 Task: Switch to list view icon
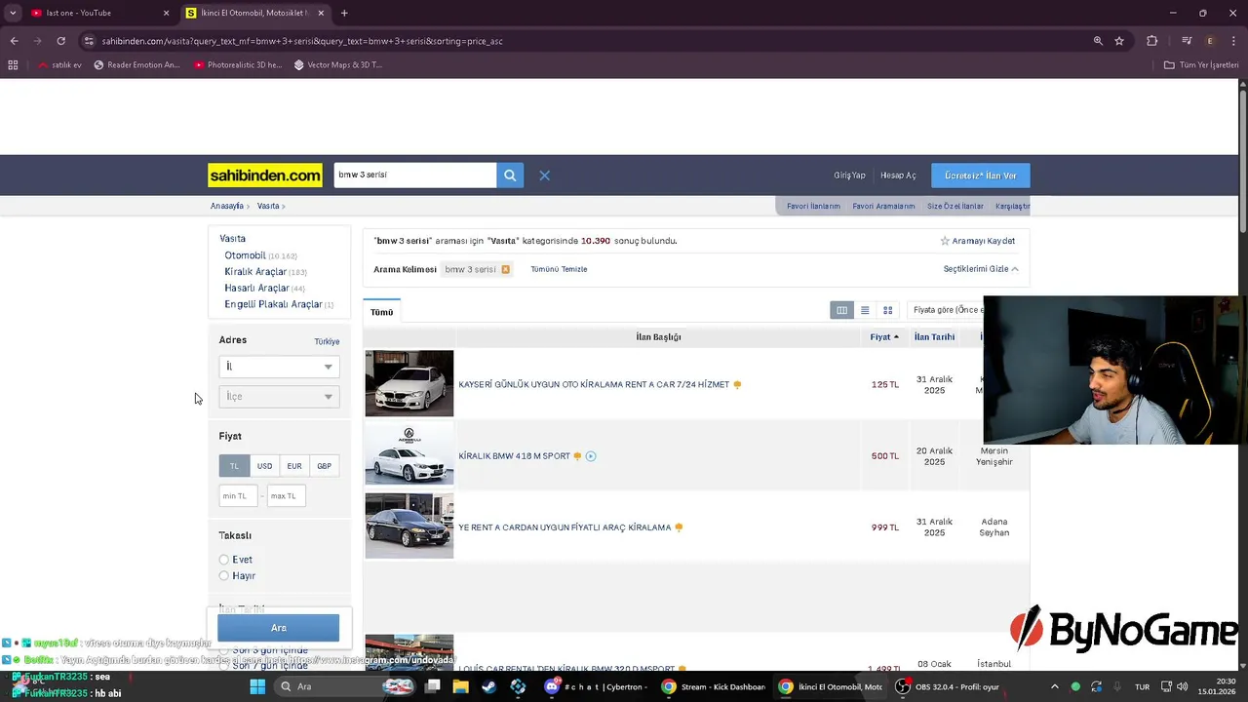click(865, 310)
